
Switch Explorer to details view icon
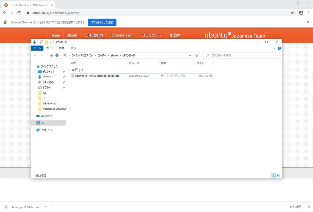[273, 176]
